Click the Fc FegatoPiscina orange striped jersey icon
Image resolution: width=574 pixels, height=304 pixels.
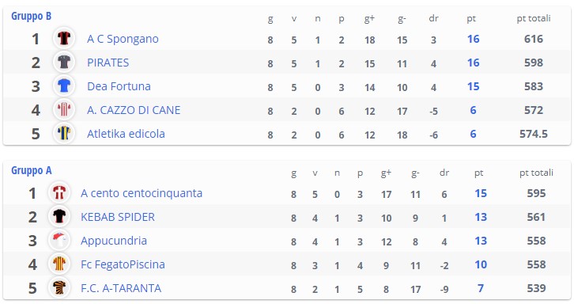(59, 264)
